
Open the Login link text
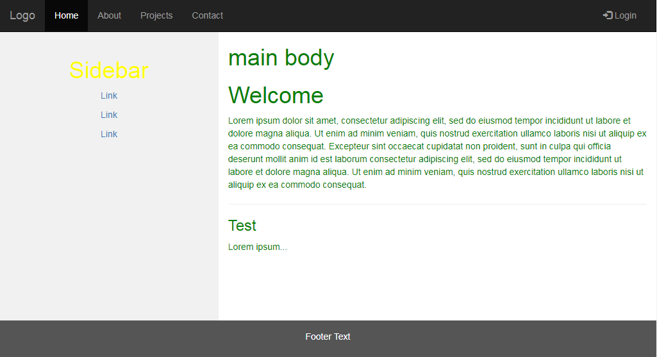click(625, 15)
